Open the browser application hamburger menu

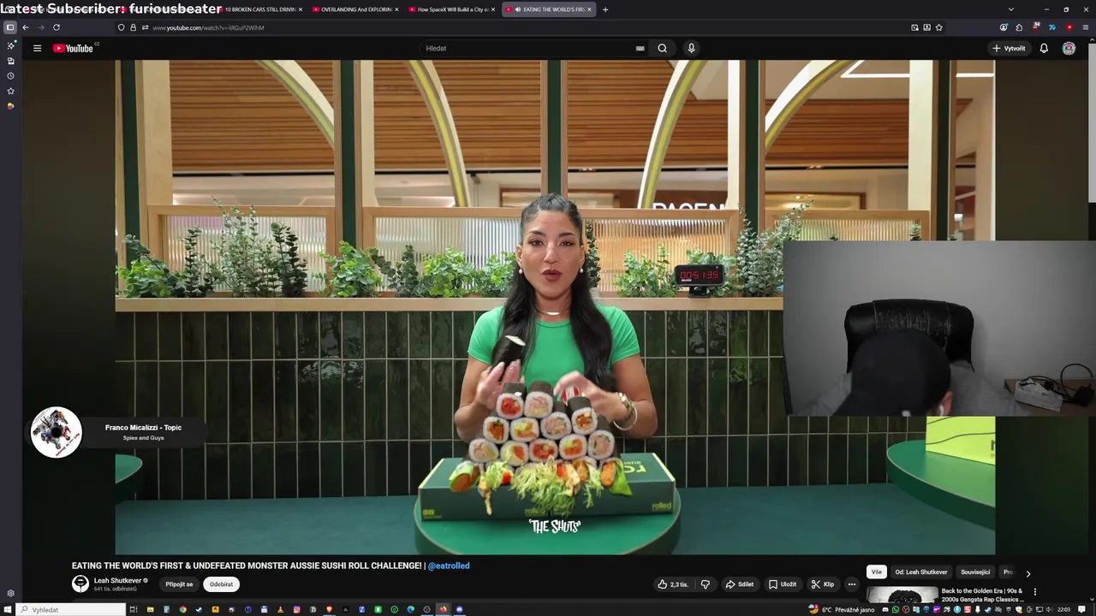coord(1086,27)
